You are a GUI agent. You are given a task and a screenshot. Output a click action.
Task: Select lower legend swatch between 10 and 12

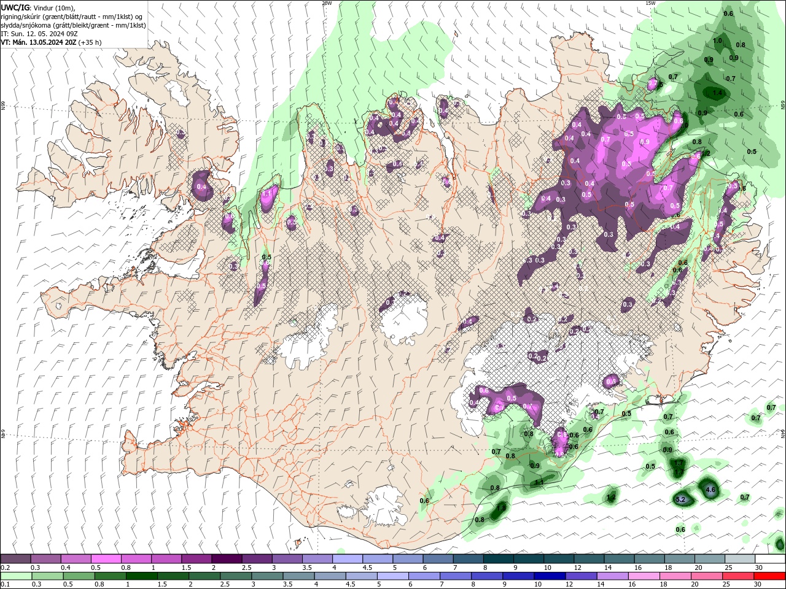coord(550,576)
